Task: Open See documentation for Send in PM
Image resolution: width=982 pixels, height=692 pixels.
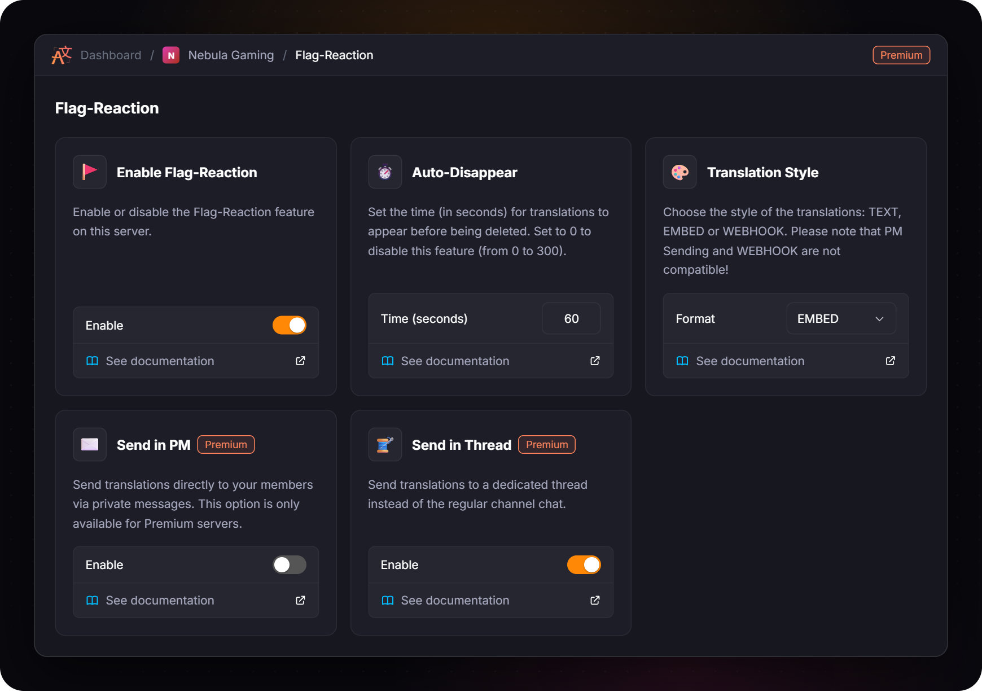Action: click(196, 600)
